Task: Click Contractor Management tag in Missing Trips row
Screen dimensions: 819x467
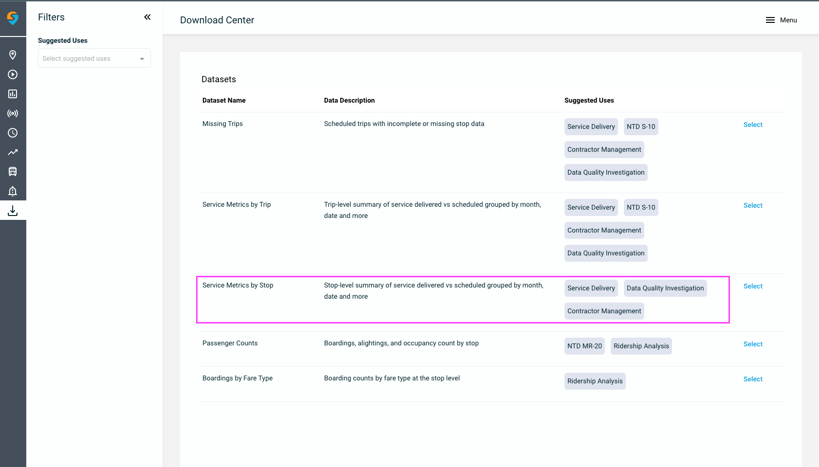Action: coord(604,149)
